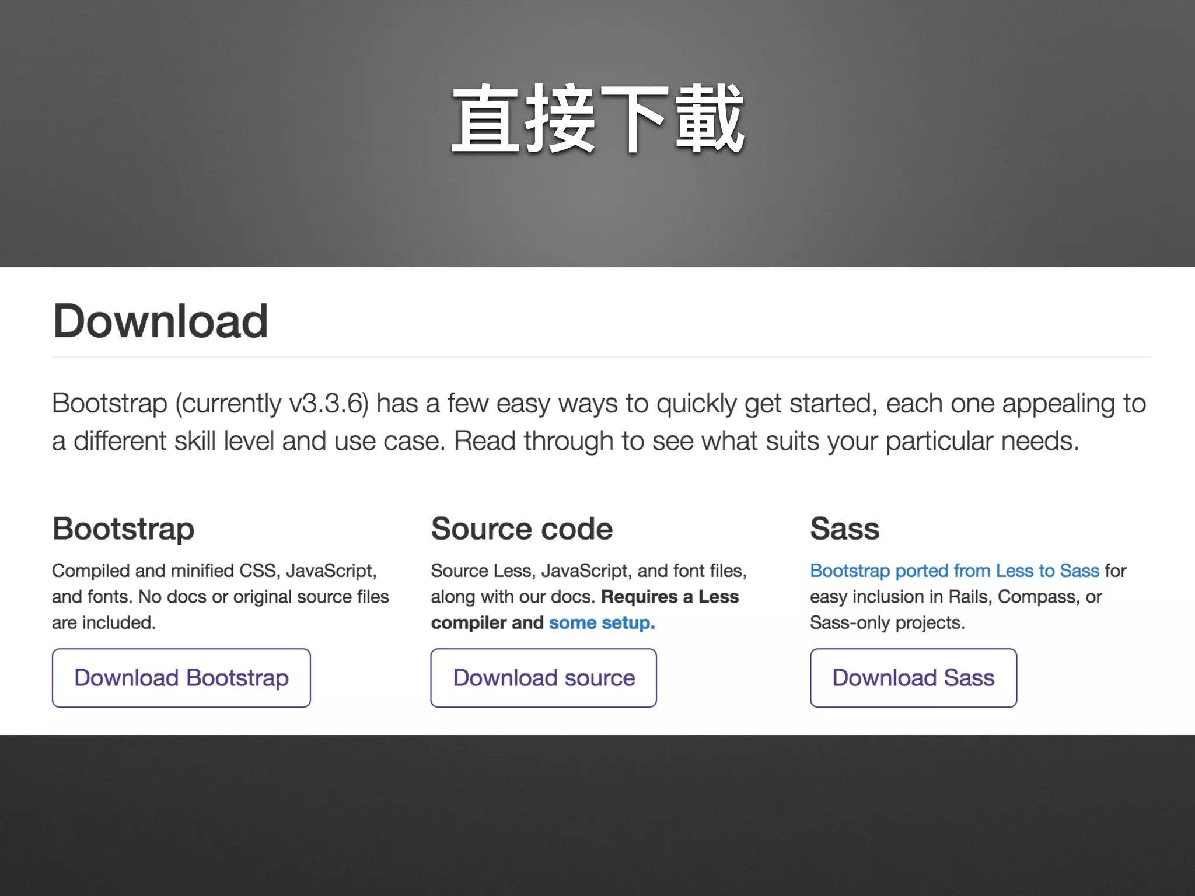Click bold 'Requires a Less' text
Image resolution: width=1195 pixels, height=896 pixels.
pyautogui.click(x=669, y=597)
